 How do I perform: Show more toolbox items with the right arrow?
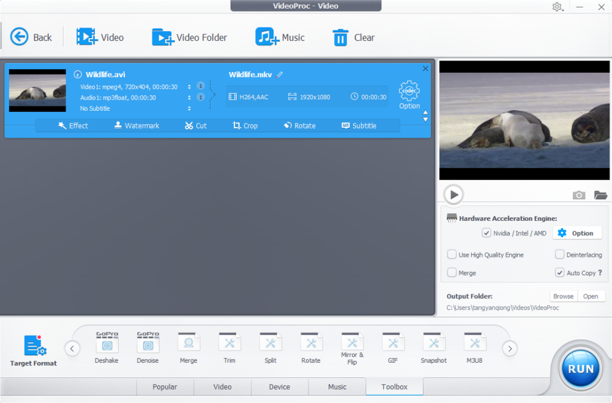[510, 349]
